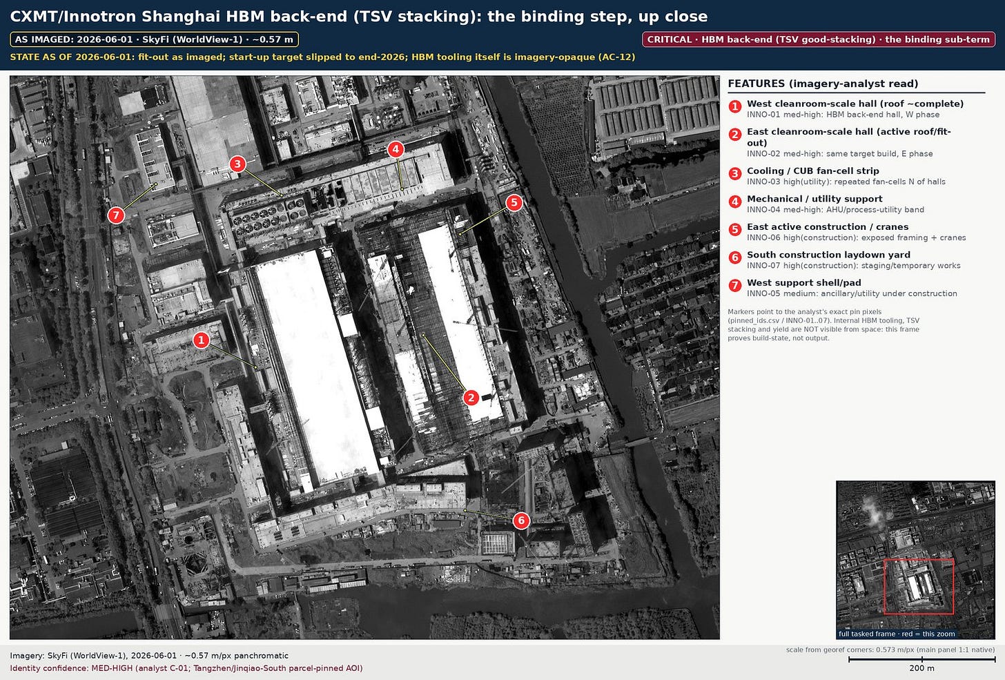Click map marker 5 on the satellite image
1005x680 pixels.
click(514, 202)
